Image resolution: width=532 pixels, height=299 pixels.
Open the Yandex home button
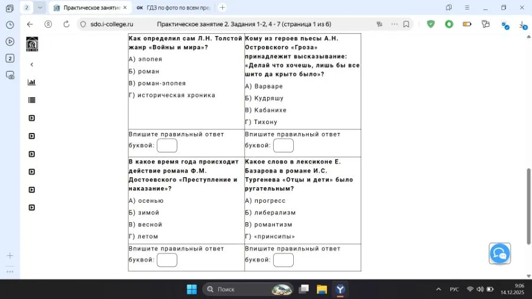(48, 24)
